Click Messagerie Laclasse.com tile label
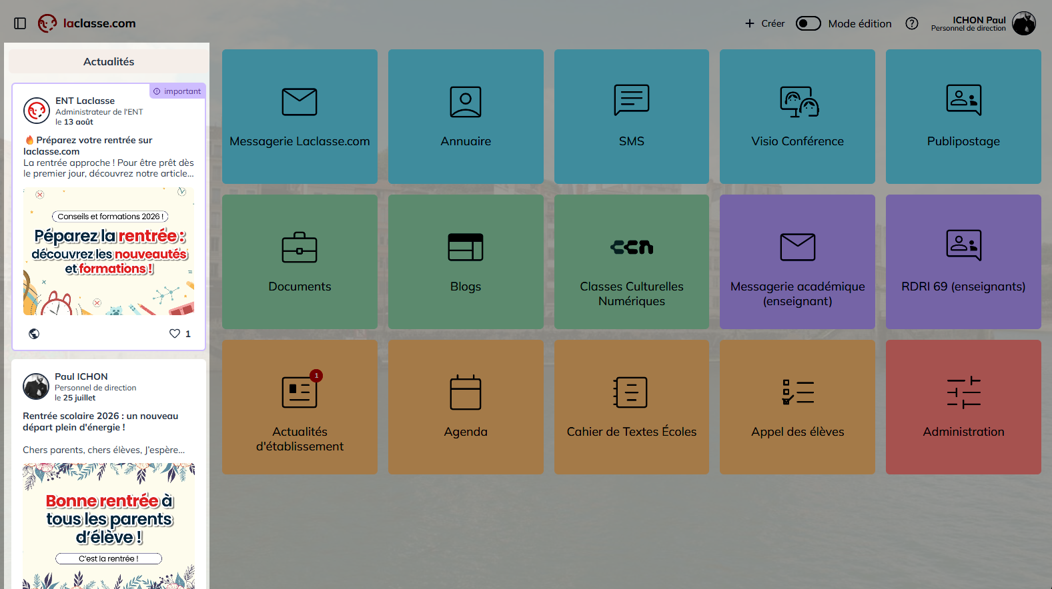The width and height of the screenshot is (1052, 589). (300, 141)
